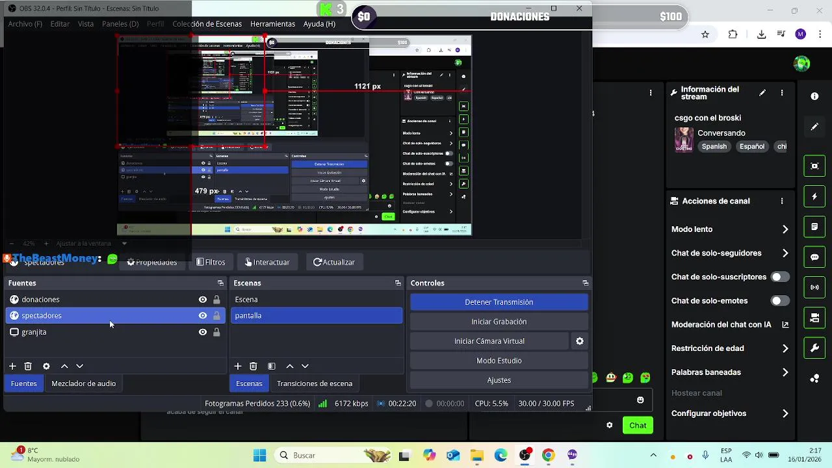Remove selected scene with trash icon
832x468 pixels.
point(253,367)
